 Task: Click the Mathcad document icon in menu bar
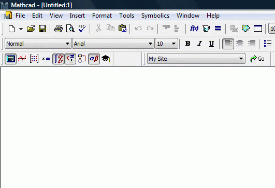pos(8,15)
